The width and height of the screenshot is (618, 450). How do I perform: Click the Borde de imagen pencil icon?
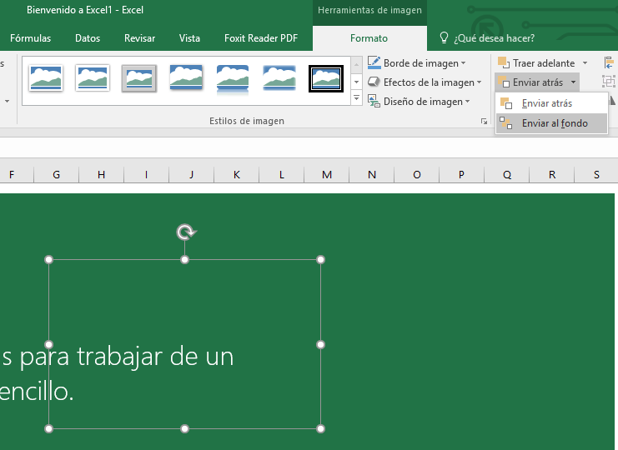pos(374,62)
